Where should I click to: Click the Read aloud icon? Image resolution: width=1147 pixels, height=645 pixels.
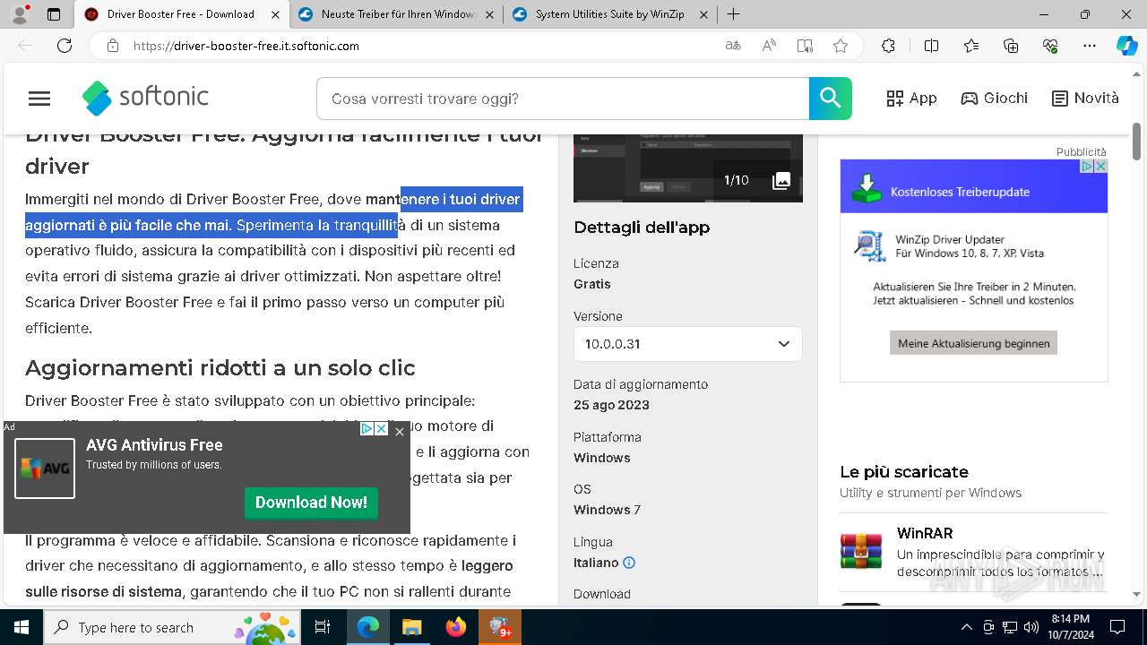[769, 46]
